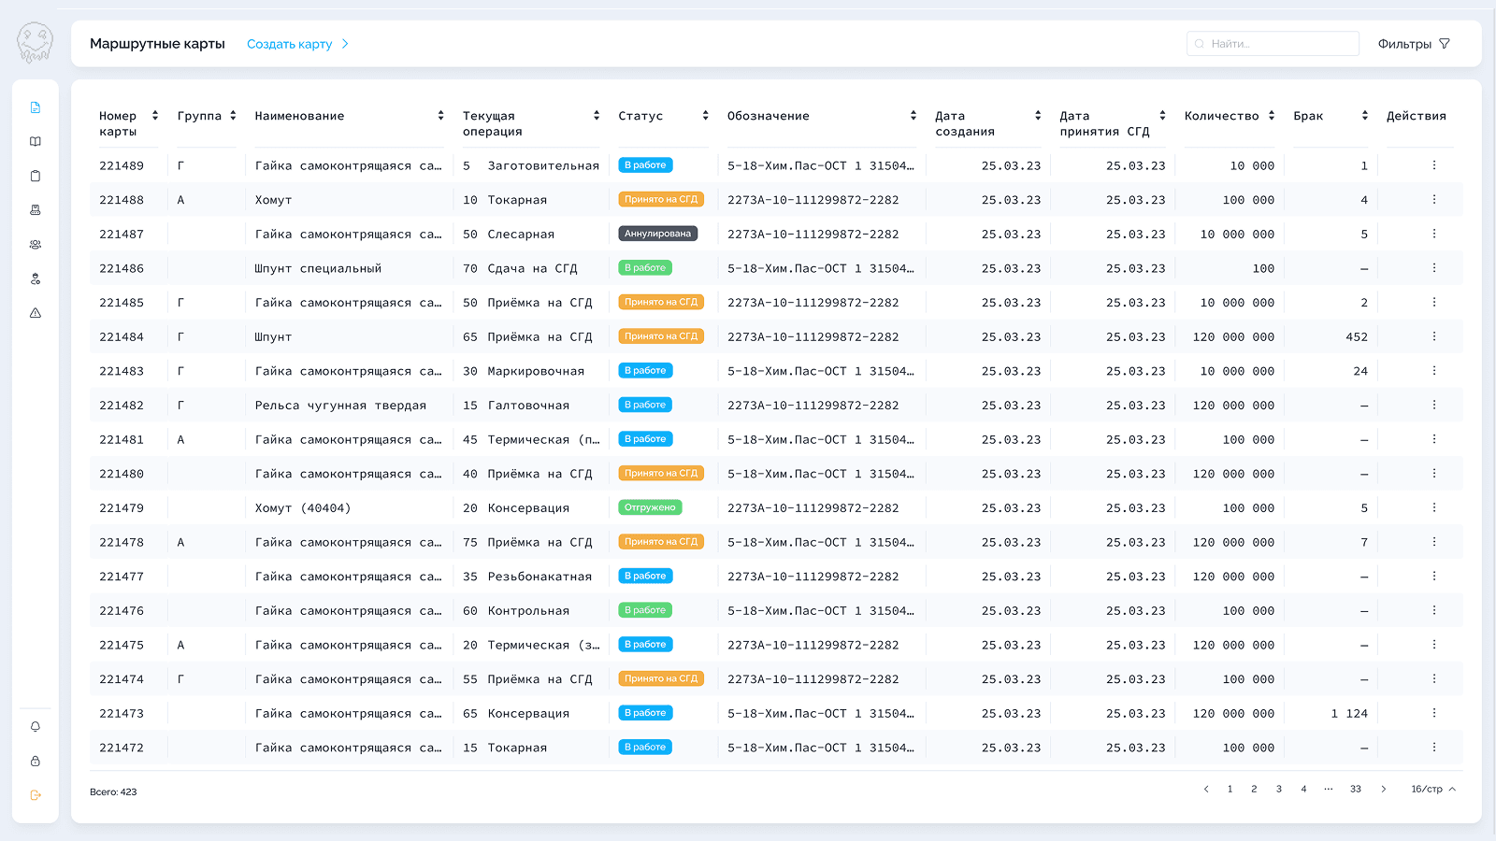Click the lock icon in the sidebar

(36, 762)
